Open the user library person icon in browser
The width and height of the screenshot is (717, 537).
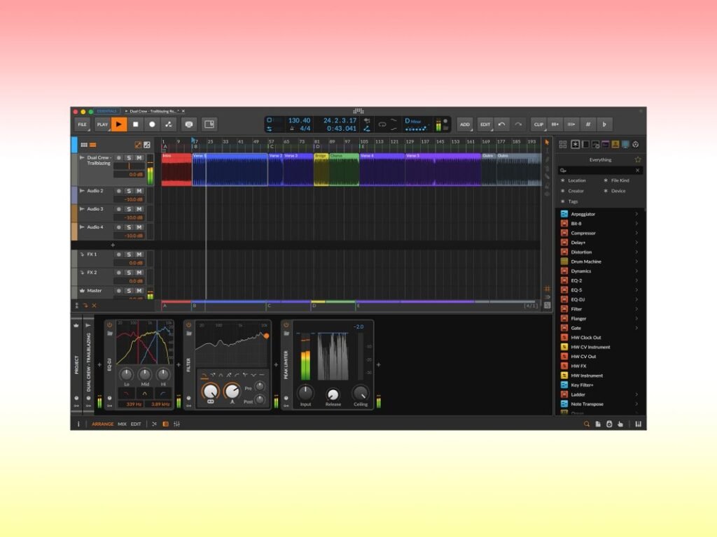(615, 144)
